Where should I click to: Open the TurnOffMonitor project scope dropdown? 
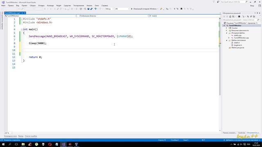point(40,16)
